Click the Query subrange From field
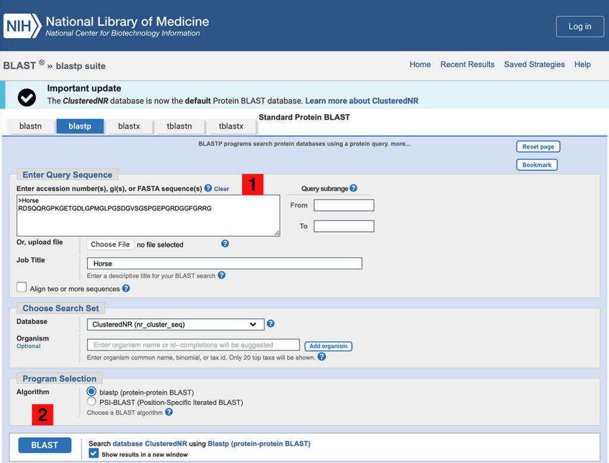This screenshot has width=609, height=463. tap(344, 205)
